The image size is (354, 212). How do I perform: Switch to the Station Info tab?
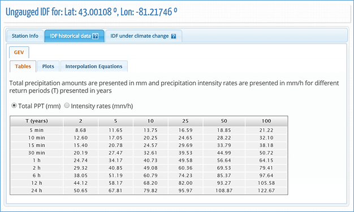(x=25, y=36)
